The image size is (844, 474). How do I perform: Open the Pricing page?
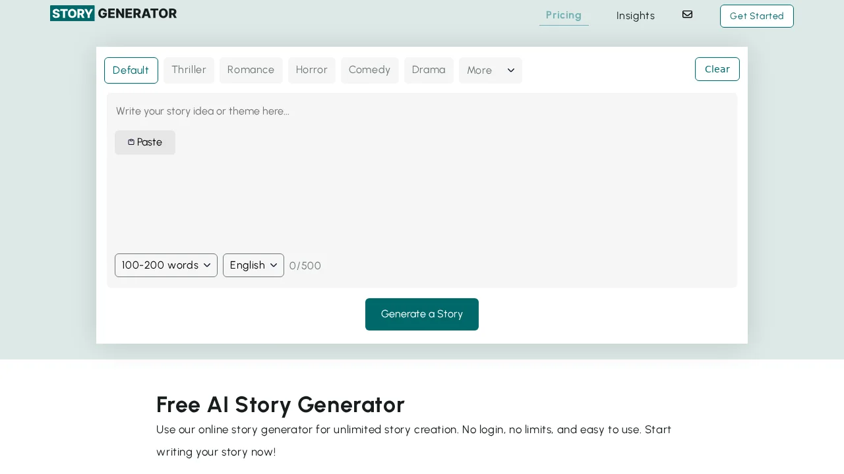(564, 15)
